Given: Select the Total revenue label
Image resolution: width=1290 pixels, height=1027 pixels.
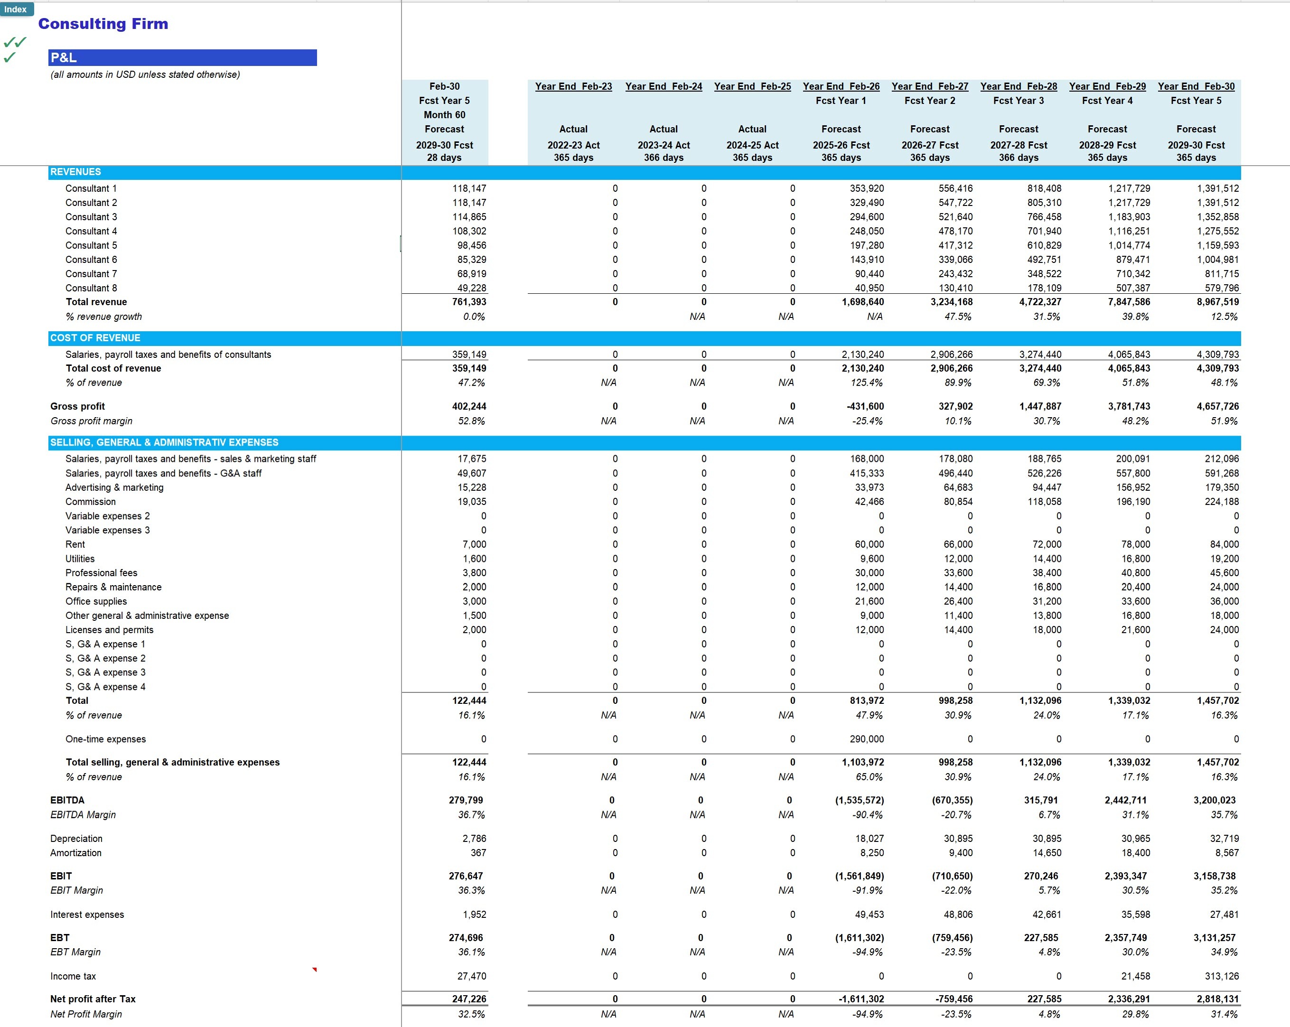Looking at the screenshot, I should (96, 302).
